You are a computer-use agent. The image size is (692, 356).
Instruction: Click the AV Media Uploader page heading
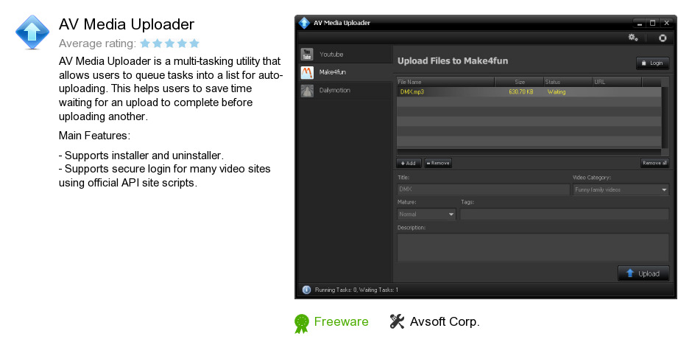(127, 24)
